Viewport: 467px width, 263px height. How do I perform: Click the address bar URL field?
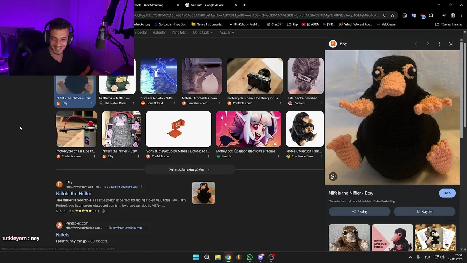pos(257,15)
